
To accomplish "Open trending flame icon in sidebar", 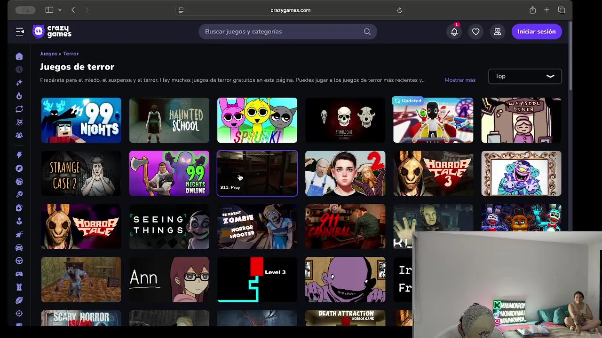I will click(x=19, y=96).
